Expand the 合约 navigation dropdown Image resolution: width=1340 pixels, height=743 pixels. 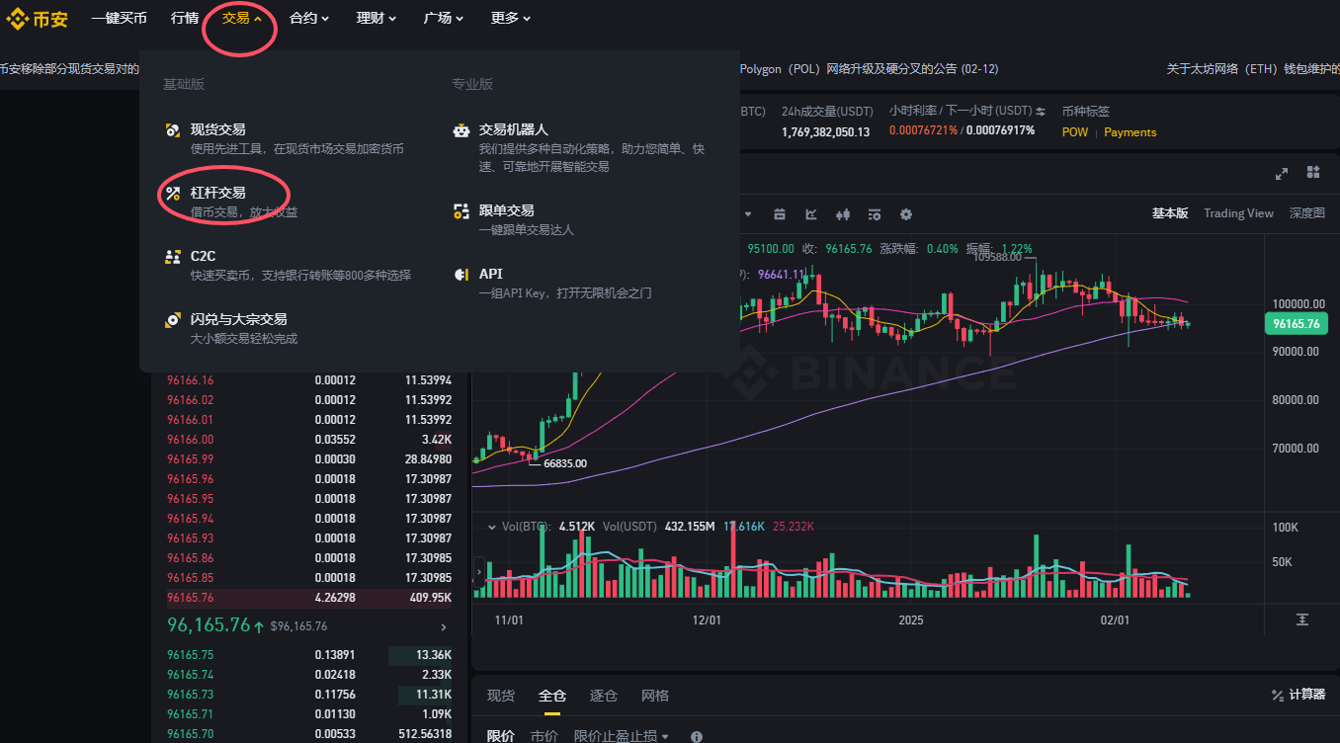(x=309, y=18)
